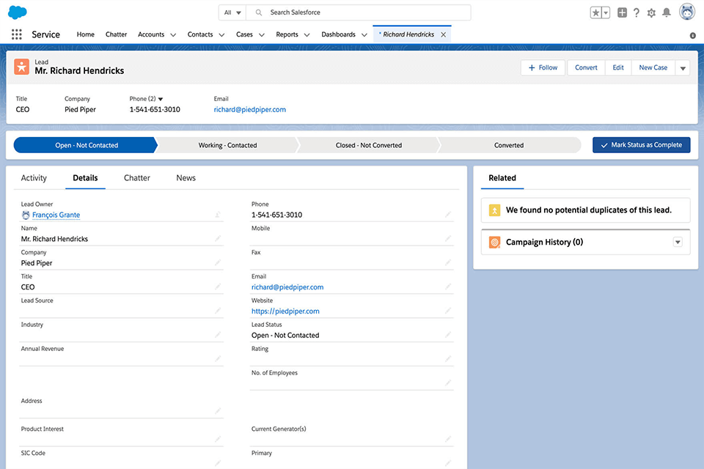Show more lead actions dropdown
The image size is (704, 469).
683,67
